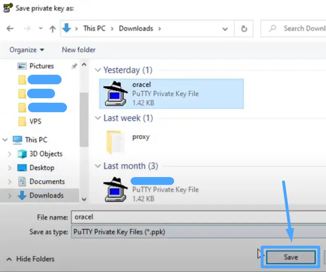Click New folder button

point(78,50)
